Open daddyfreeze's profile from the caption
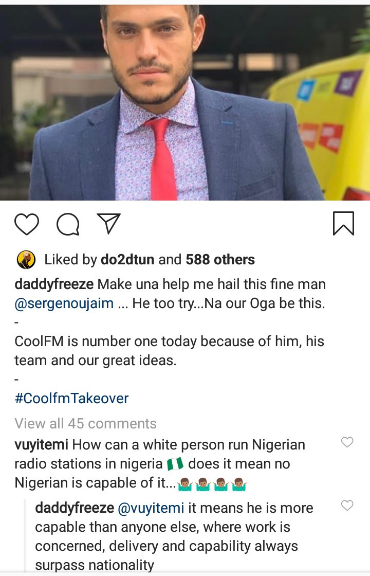This screenshot has width=370, height=576. (x=53, y=284)
